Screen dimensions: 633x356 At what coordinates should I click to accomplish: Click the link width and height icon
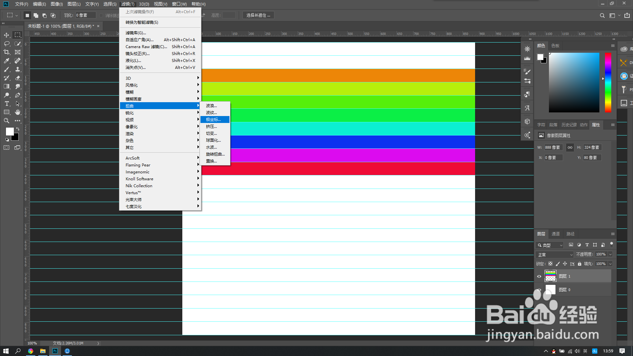coord(570,147)
